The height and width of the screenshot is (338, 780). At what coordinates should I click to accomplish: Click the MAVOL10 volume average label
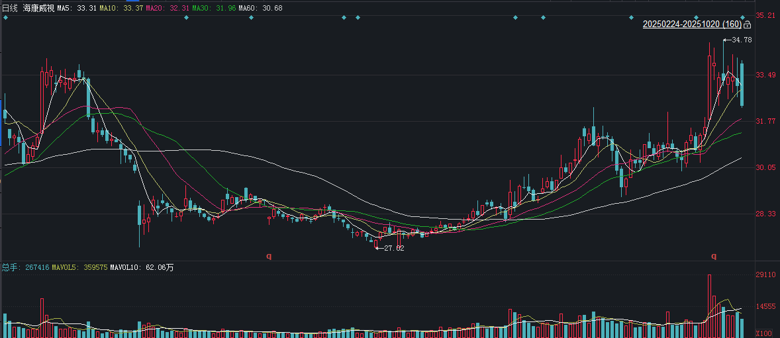[142, 267]
